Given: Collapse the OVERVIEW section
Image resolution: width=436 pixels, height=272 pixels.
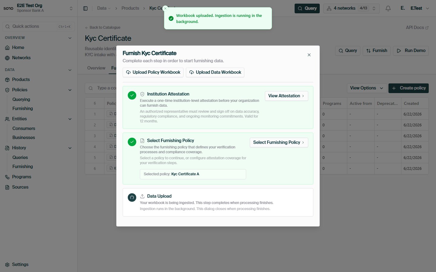Looking at the screenshot, I should click(70, 38).
